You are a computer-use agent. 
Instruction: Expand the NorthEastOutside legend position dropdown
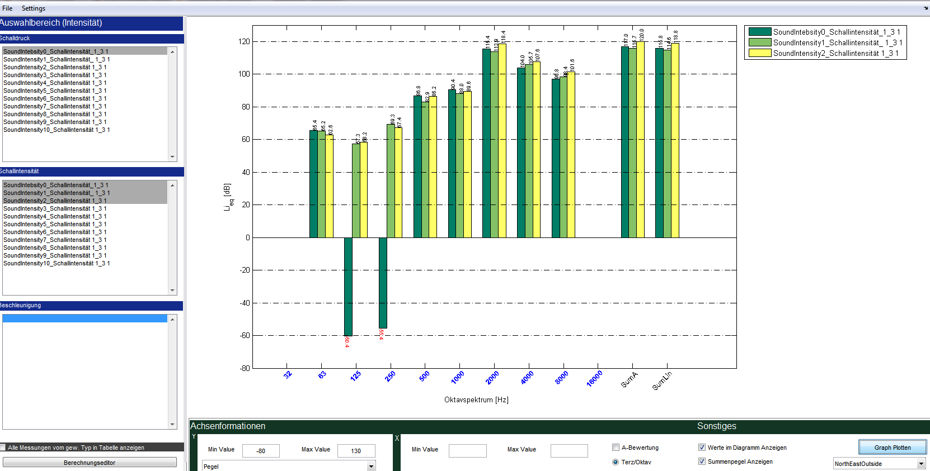click(921, 464)
